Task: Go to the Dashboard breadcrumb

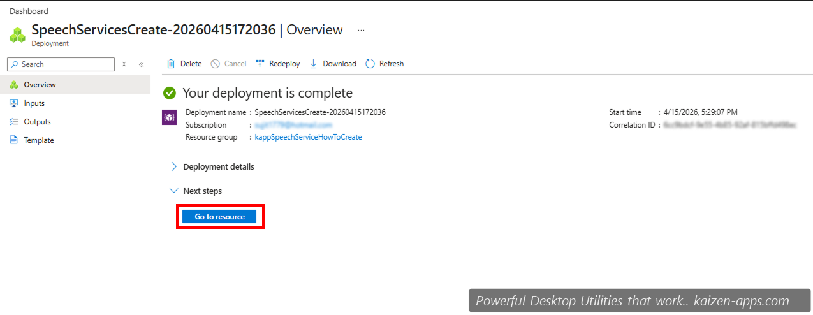Action: (29, 11)
